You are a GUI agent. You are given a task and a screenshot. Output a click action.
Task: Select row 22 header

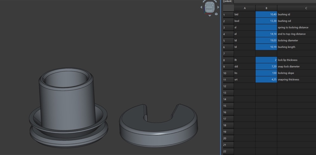tap(228, 152)
